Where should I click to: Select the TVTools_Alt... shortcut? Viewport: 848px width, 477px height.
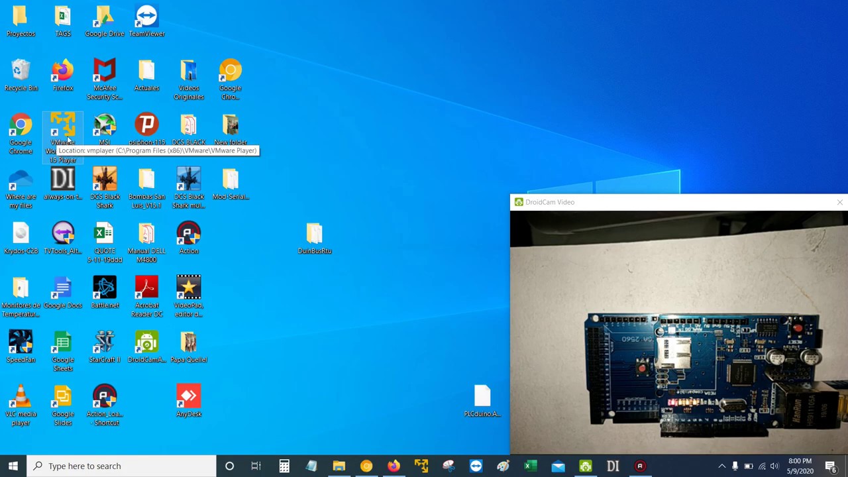tap(63, 238)
